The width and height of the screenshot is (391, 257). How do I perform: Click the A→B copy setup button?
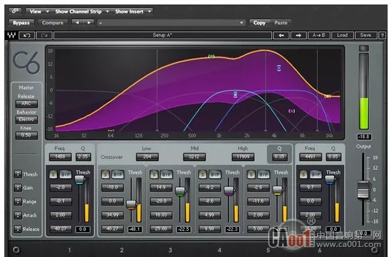tap(319, 36)
